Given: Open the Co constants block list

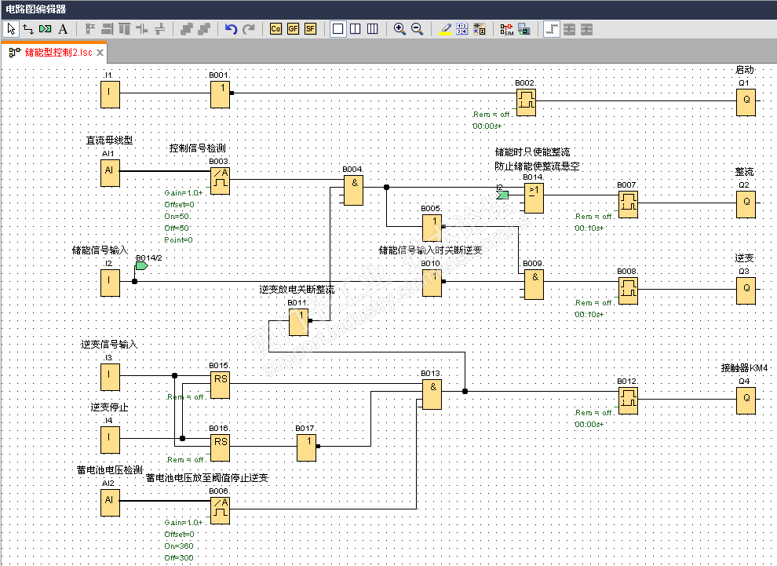Looking at the screenshot, I should [275, 29].
